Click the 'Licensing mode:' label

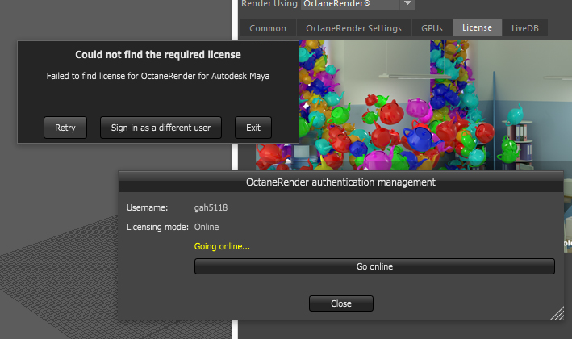click(157, 227)
